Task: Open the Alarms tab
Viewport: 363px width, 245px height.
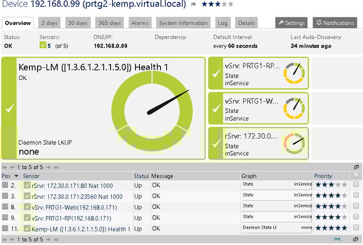Action: pos(140,23)
